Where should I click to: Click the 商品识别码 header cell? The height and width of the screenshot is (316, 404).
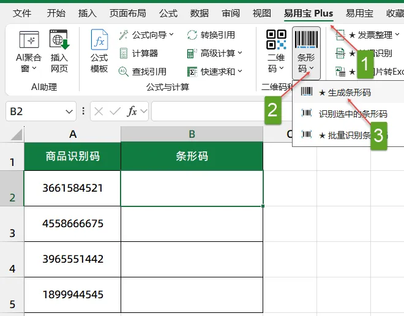[73, 156]
